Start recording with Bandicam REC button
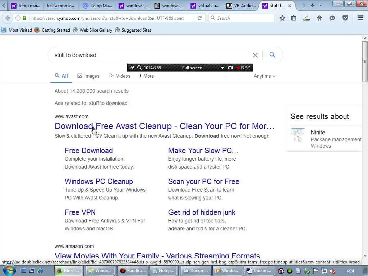 [243, 68]
